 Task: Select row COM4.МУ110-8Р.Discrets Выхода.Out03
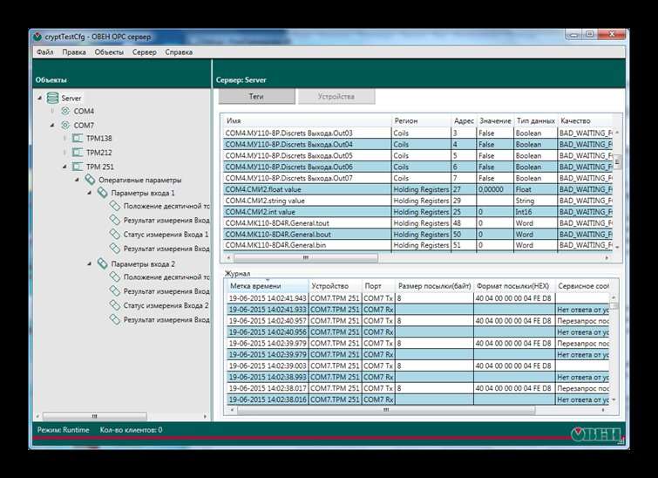418,133
